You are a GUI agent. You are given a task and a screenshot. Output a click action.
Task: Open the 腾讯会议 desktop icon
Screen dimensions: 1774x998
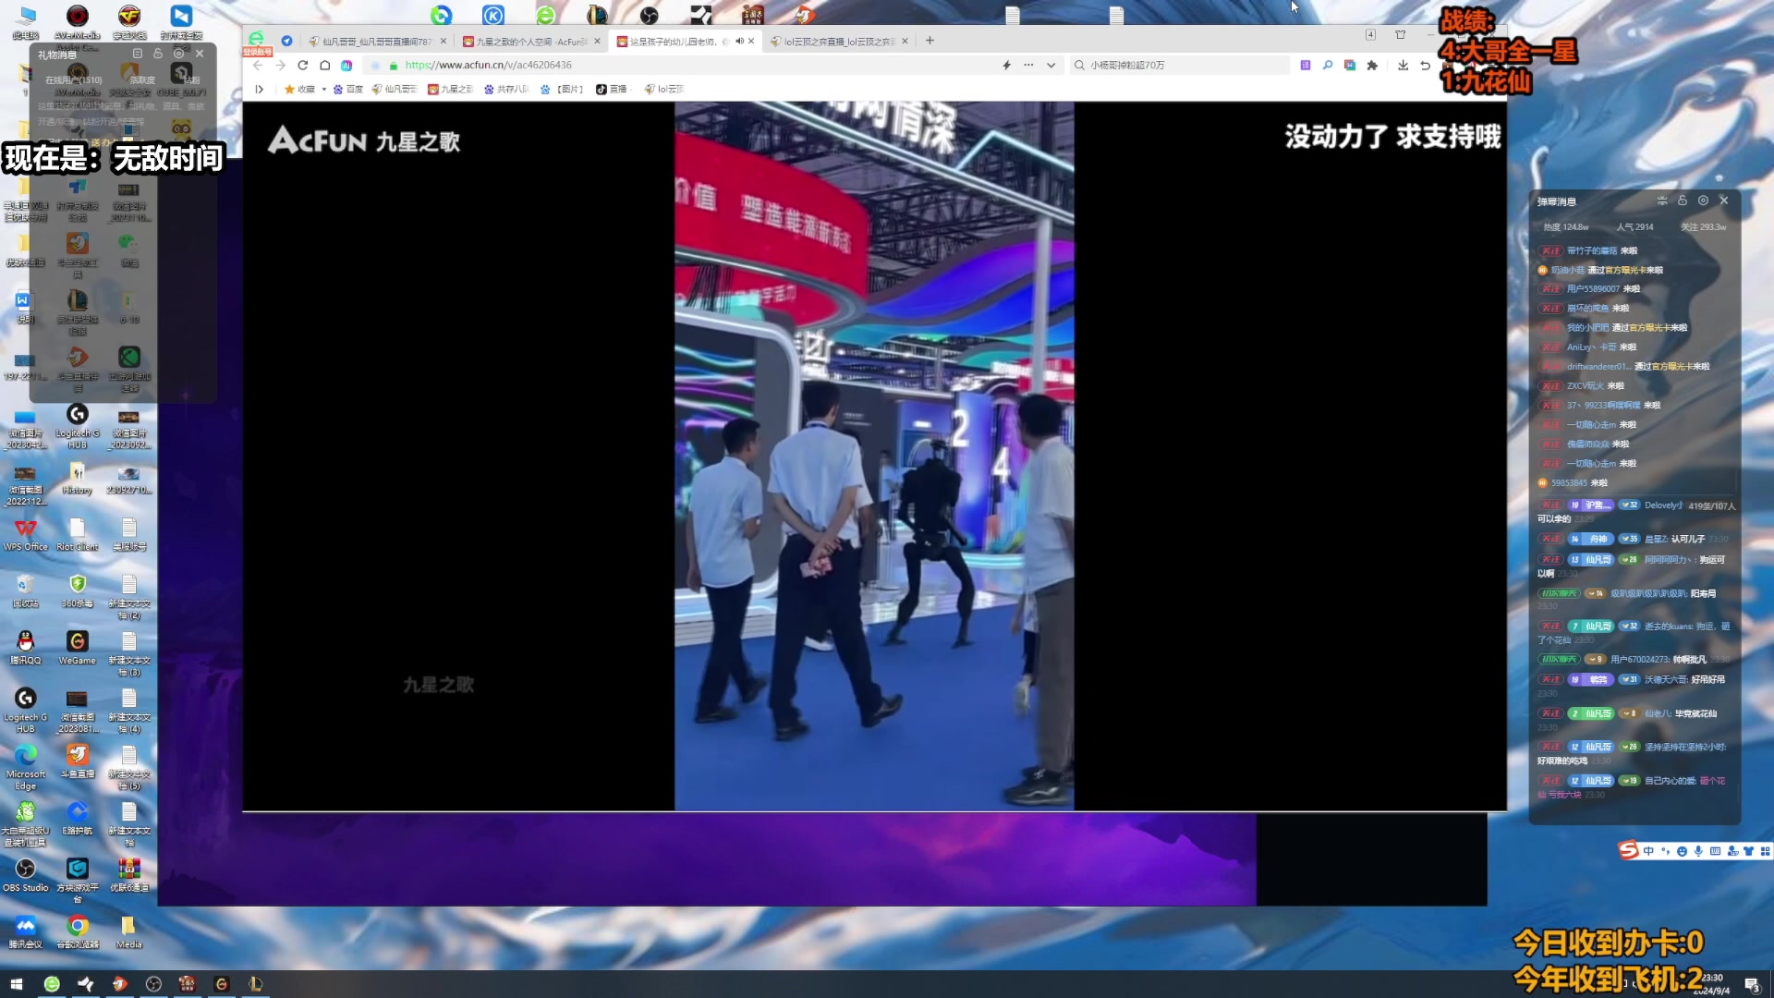click(x=26, y=931)
